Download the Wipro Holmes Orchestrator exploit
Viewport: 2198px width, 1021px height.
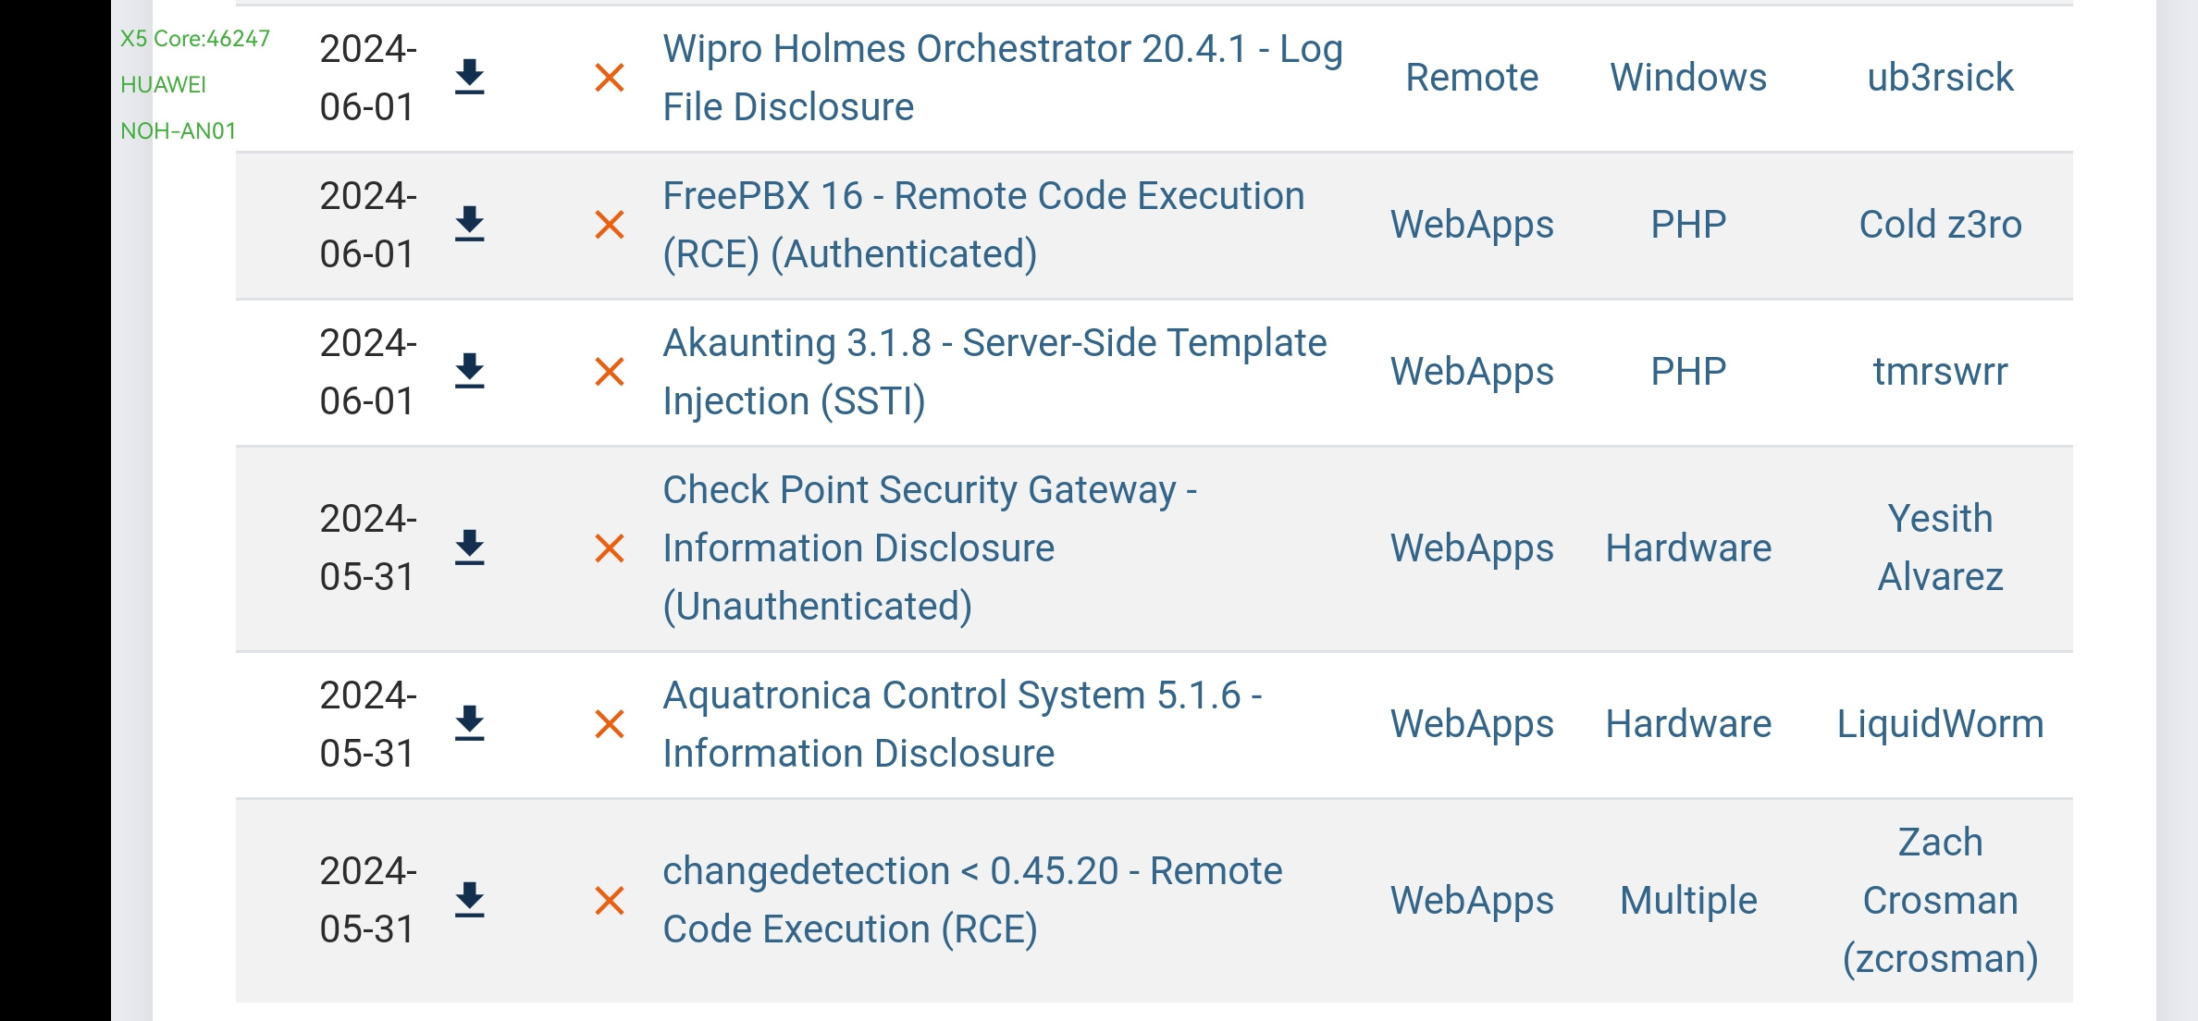coord(470,78)
